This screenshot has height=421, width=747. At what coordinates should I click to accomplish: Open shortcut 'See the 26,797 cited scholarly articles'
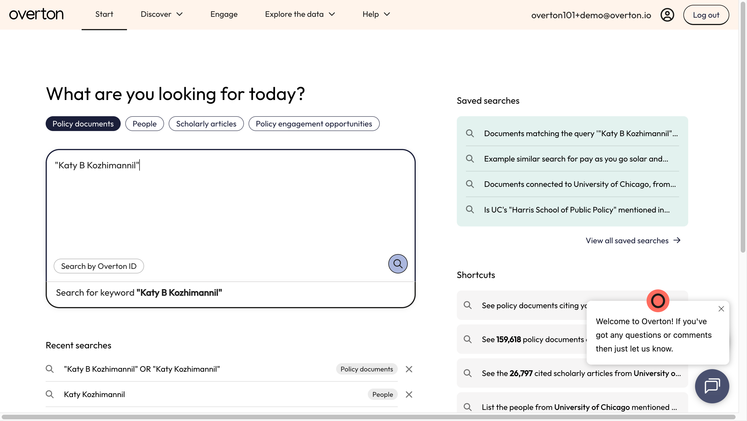572,373
